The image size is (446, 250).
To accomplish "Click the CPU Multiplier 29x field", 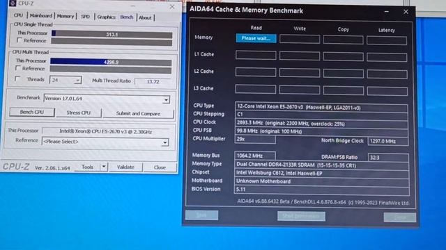I will tap(255, 139).
